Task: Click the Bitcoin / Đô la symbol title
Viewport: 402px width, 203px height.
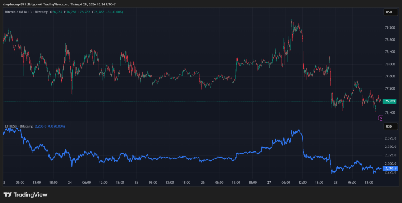Action: [19, 12]
